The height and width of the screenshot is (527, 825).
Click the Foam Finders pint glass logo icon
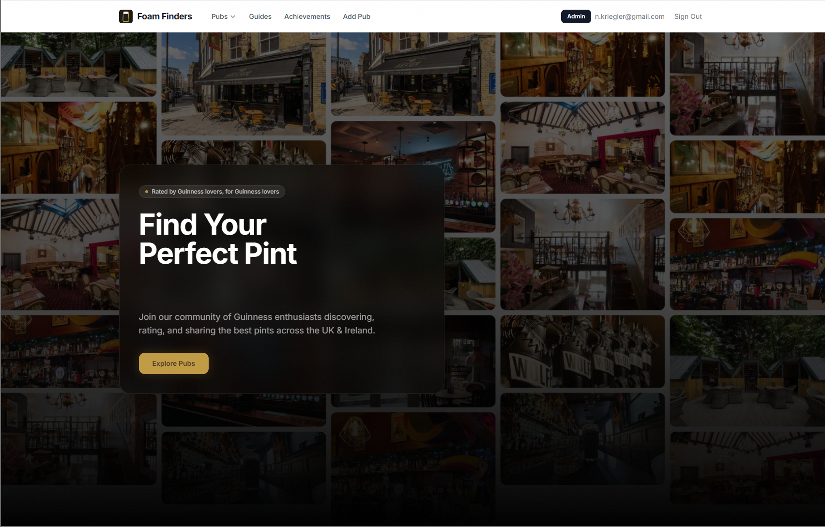126,16
